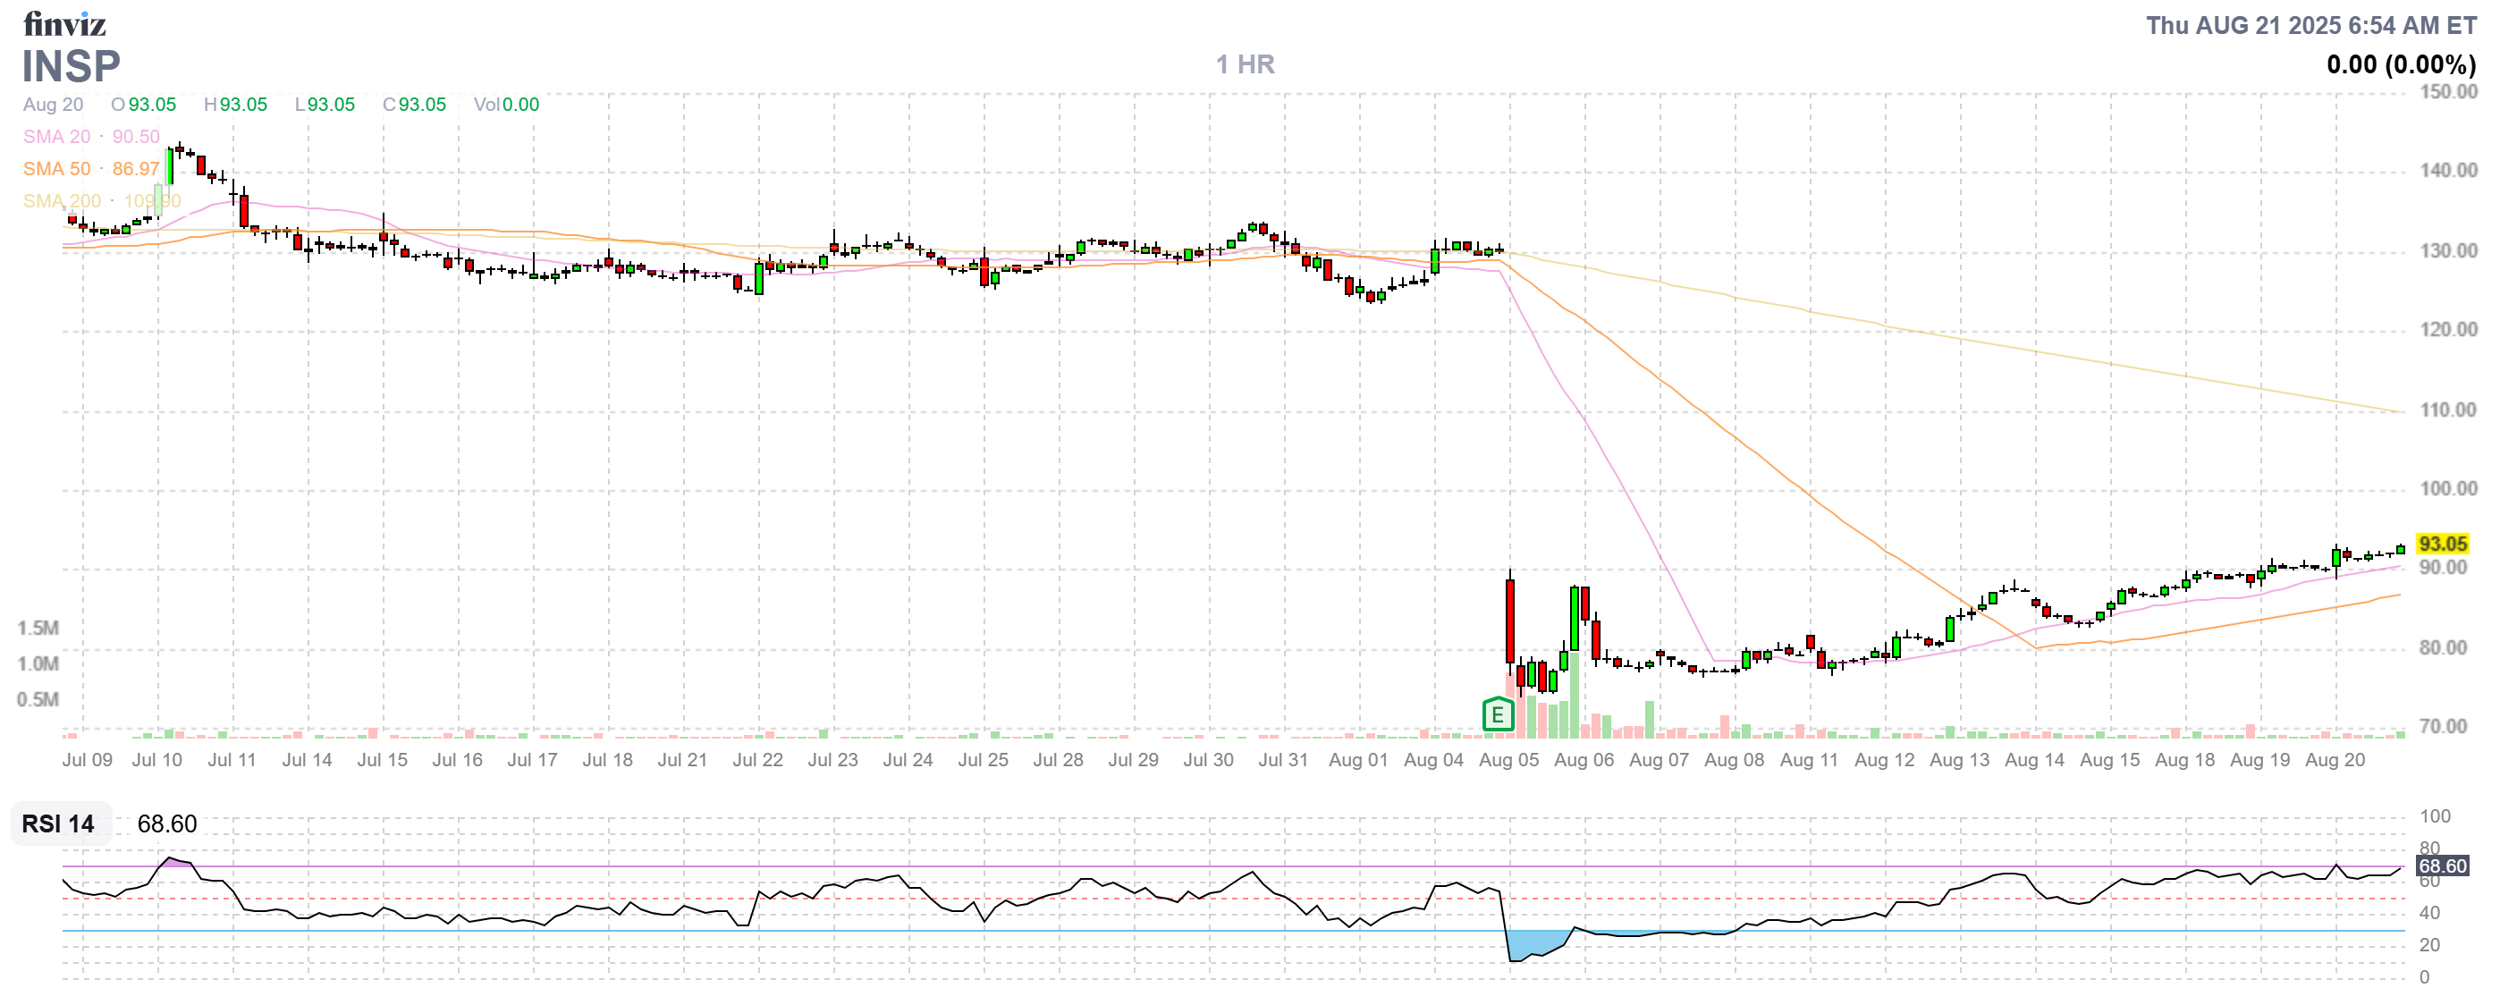
Task: Click the 0.00 (0.00%) change value
Action: [x=2400, y=65]
